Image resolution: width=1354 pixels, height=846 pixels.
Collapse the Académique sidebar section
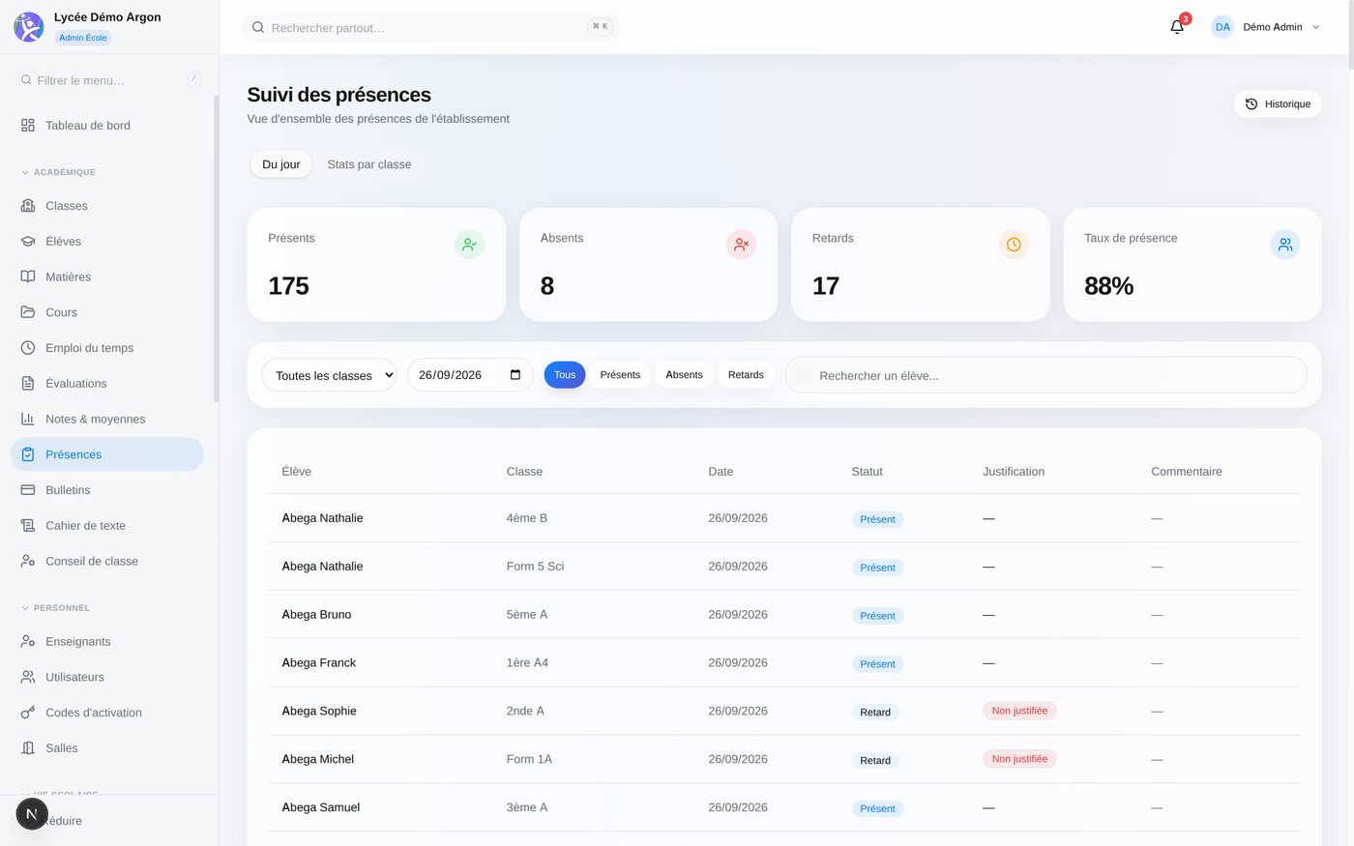pos(59,172)
